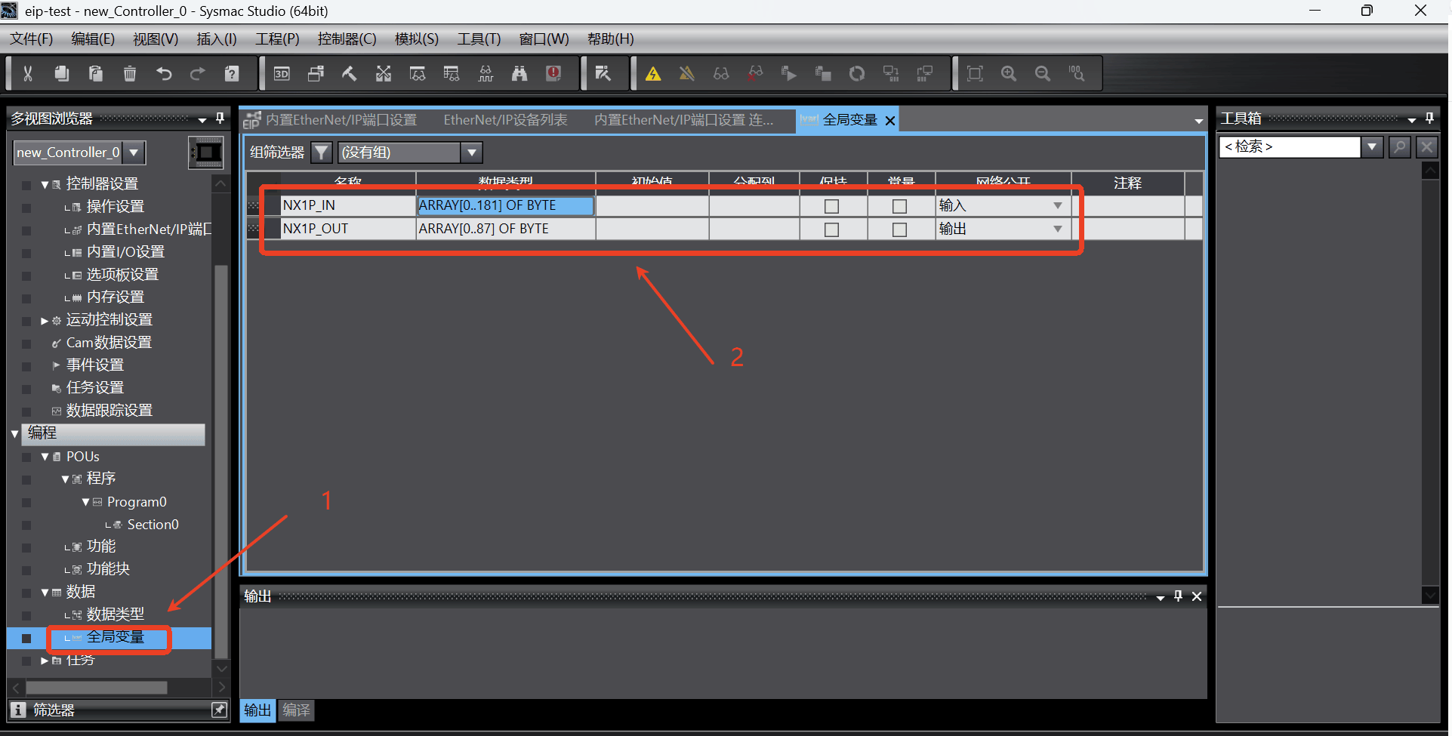1452x736 pixels.
Task: Collapse the POUs tree node
Action: pos(45,457)
